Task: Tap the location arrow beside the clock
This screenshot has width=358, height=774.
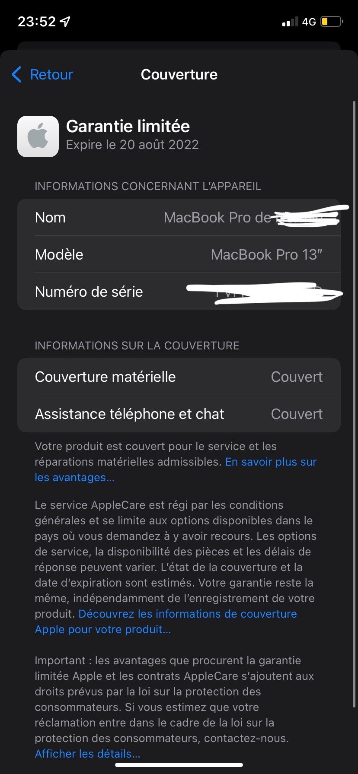Action: [65, 22]
